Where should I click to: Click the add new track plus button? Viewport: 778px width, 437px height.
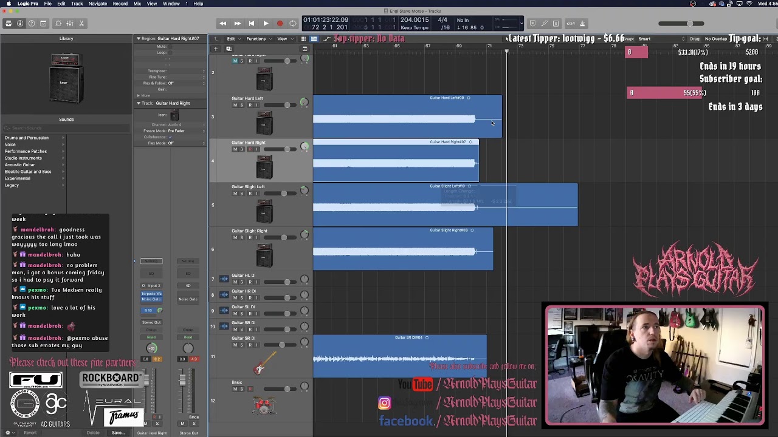click(215, 49)
